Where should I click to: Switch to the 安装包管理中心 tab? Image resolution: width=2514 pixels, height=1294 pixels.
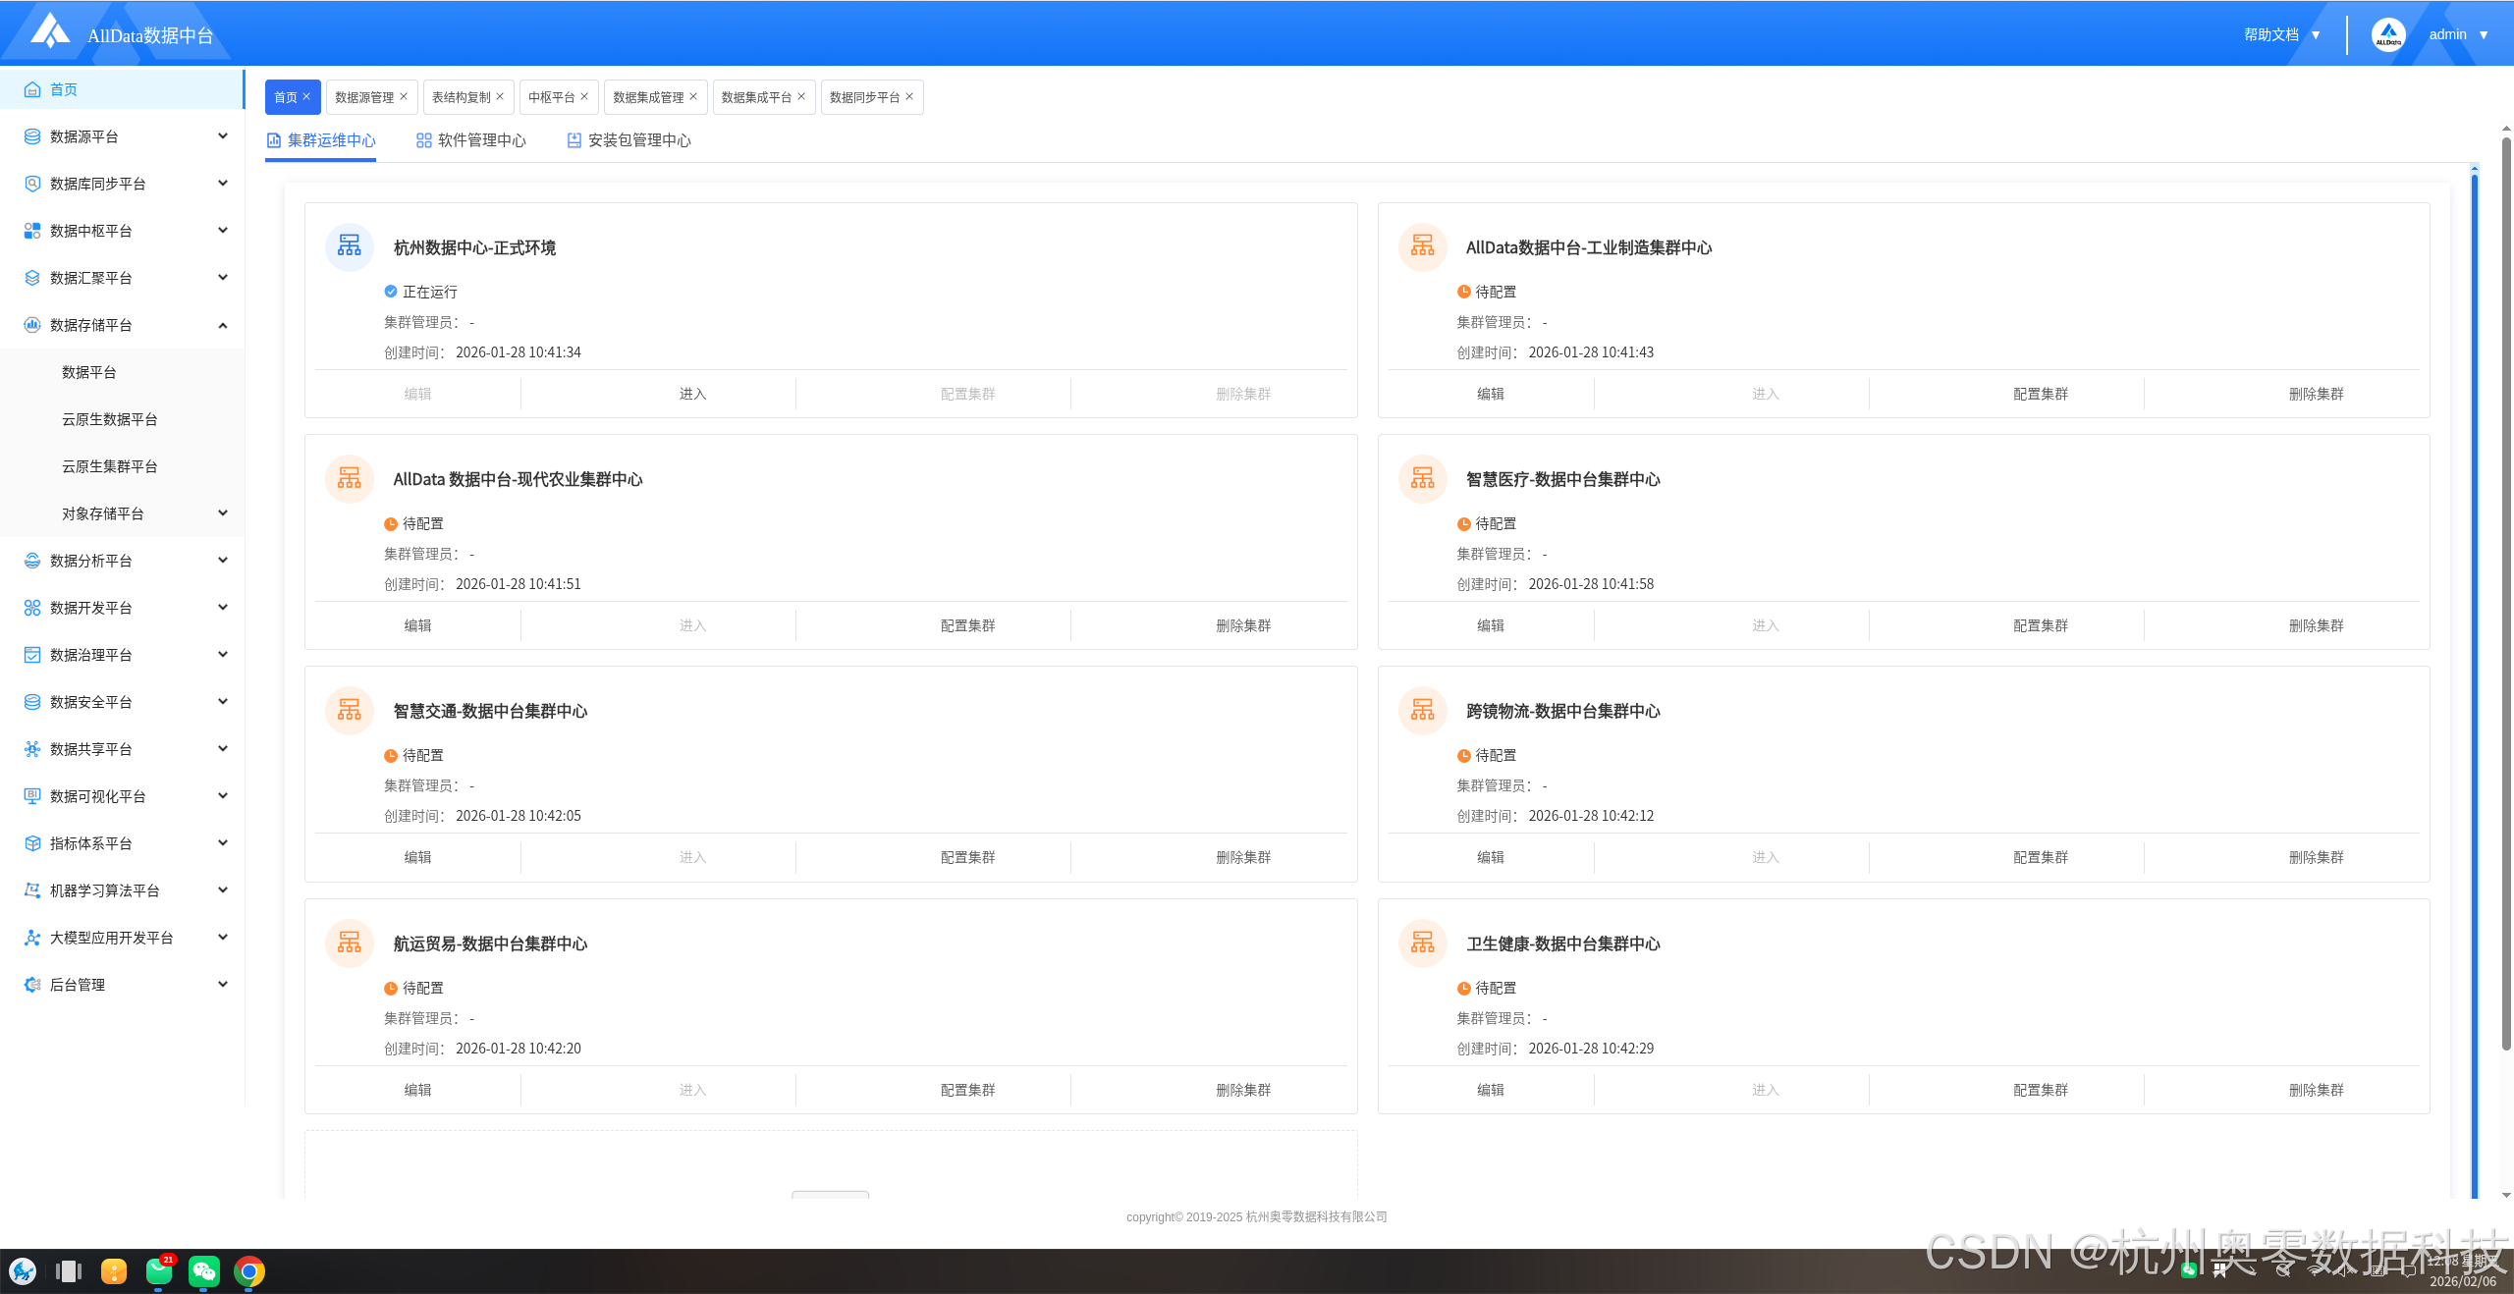(x=629, y=140)
